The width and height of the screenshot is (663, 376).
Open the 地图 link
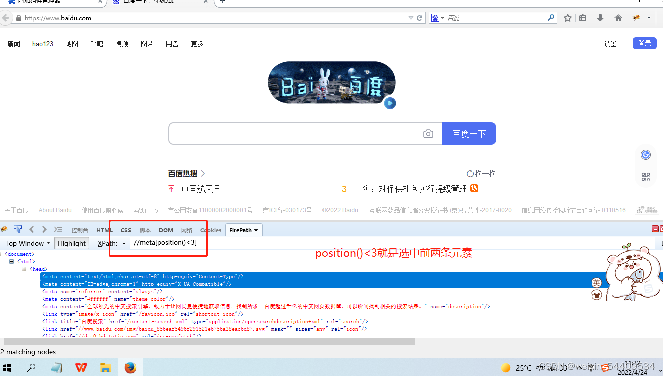(x=72, y=44)
